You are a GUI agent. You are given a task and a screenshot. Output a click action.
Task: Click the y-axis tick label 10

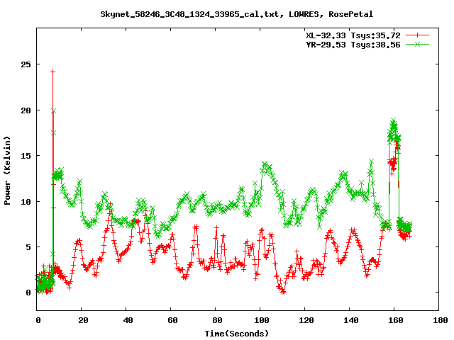[x=26, y=201]
